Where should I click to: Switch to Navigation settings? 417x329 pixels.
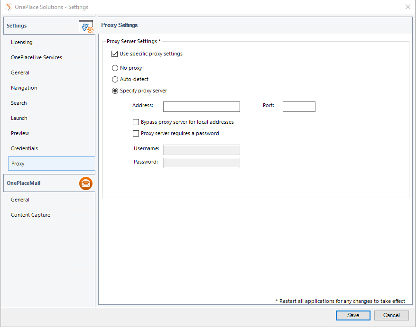[24, 88]
